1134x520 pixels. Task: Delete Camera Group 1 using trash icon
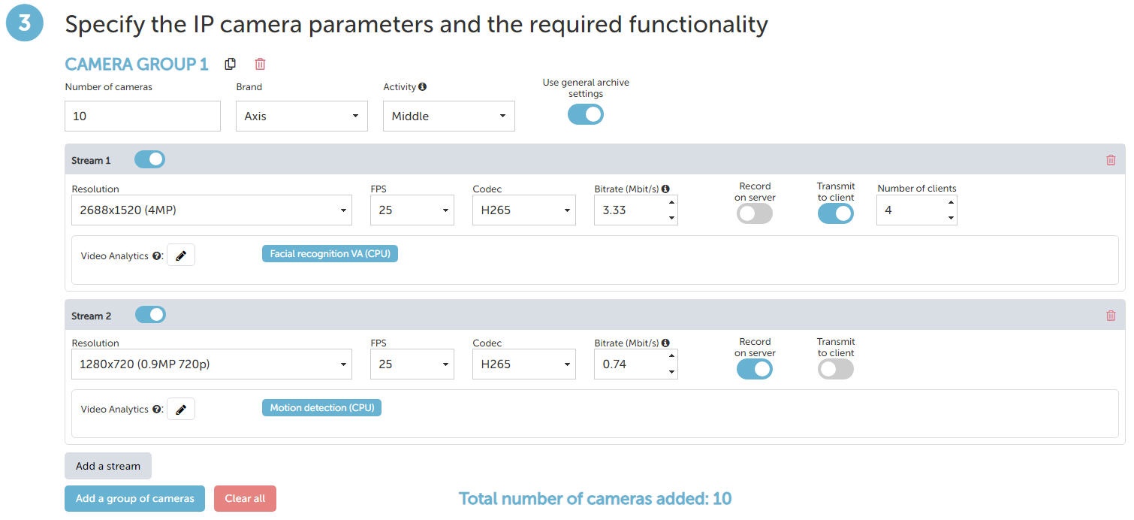[260, 64]
